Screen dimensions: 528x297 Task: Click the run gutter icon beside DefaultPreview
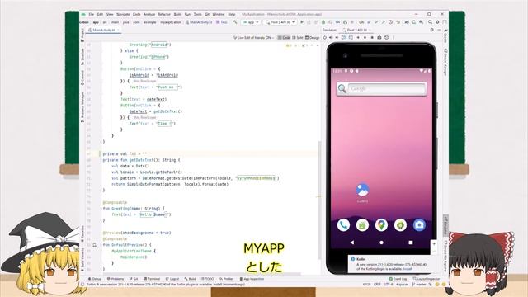(95, 245)
